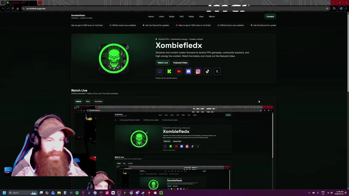Open OBS Studio in taskbar
This screenshot has height=196, width=349.
[x=119, y=193]
